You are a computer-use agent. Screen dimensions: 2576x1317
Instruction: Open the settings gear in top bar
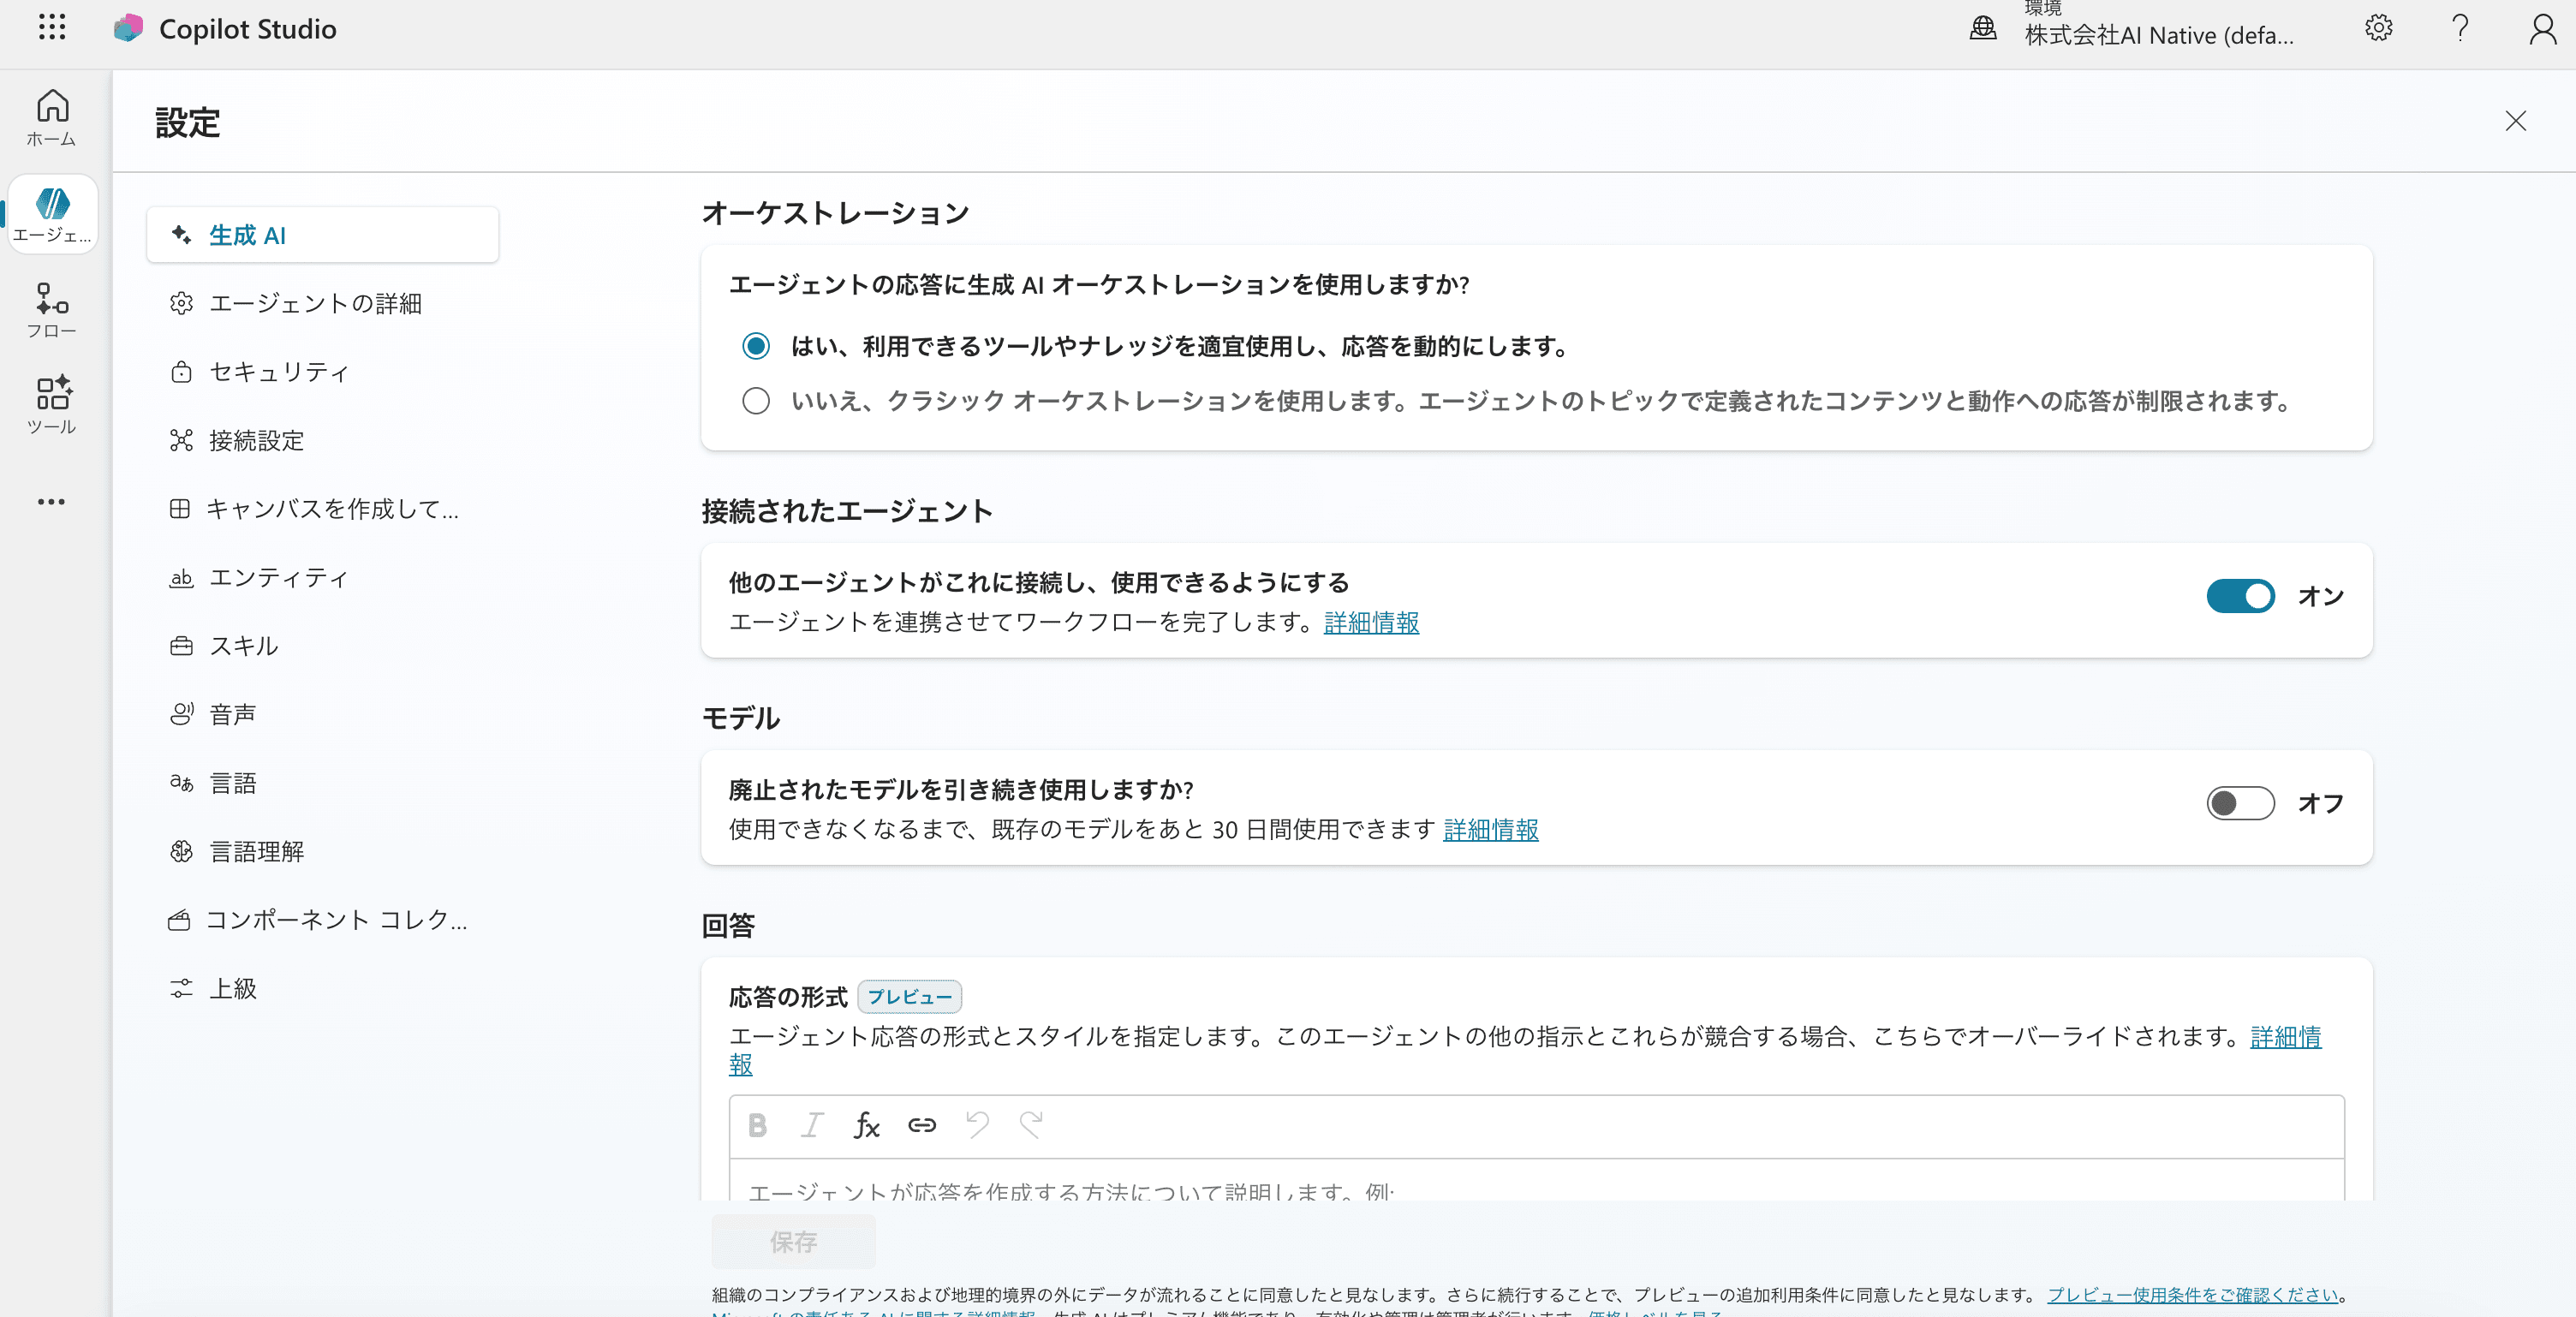(x=2378, y=28)
